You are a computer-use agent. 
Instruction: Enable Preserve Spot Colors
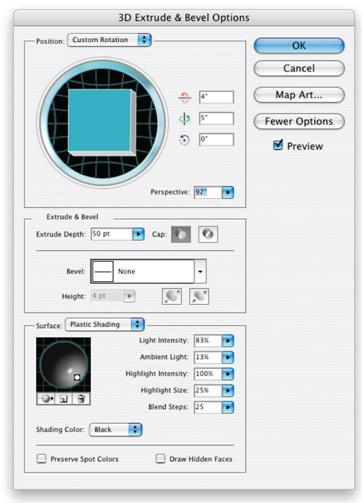pos(41,459)
